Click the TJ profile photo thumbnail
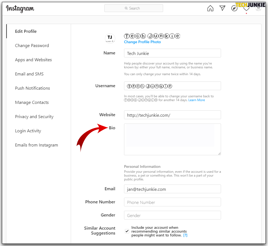 pos(110,38)
